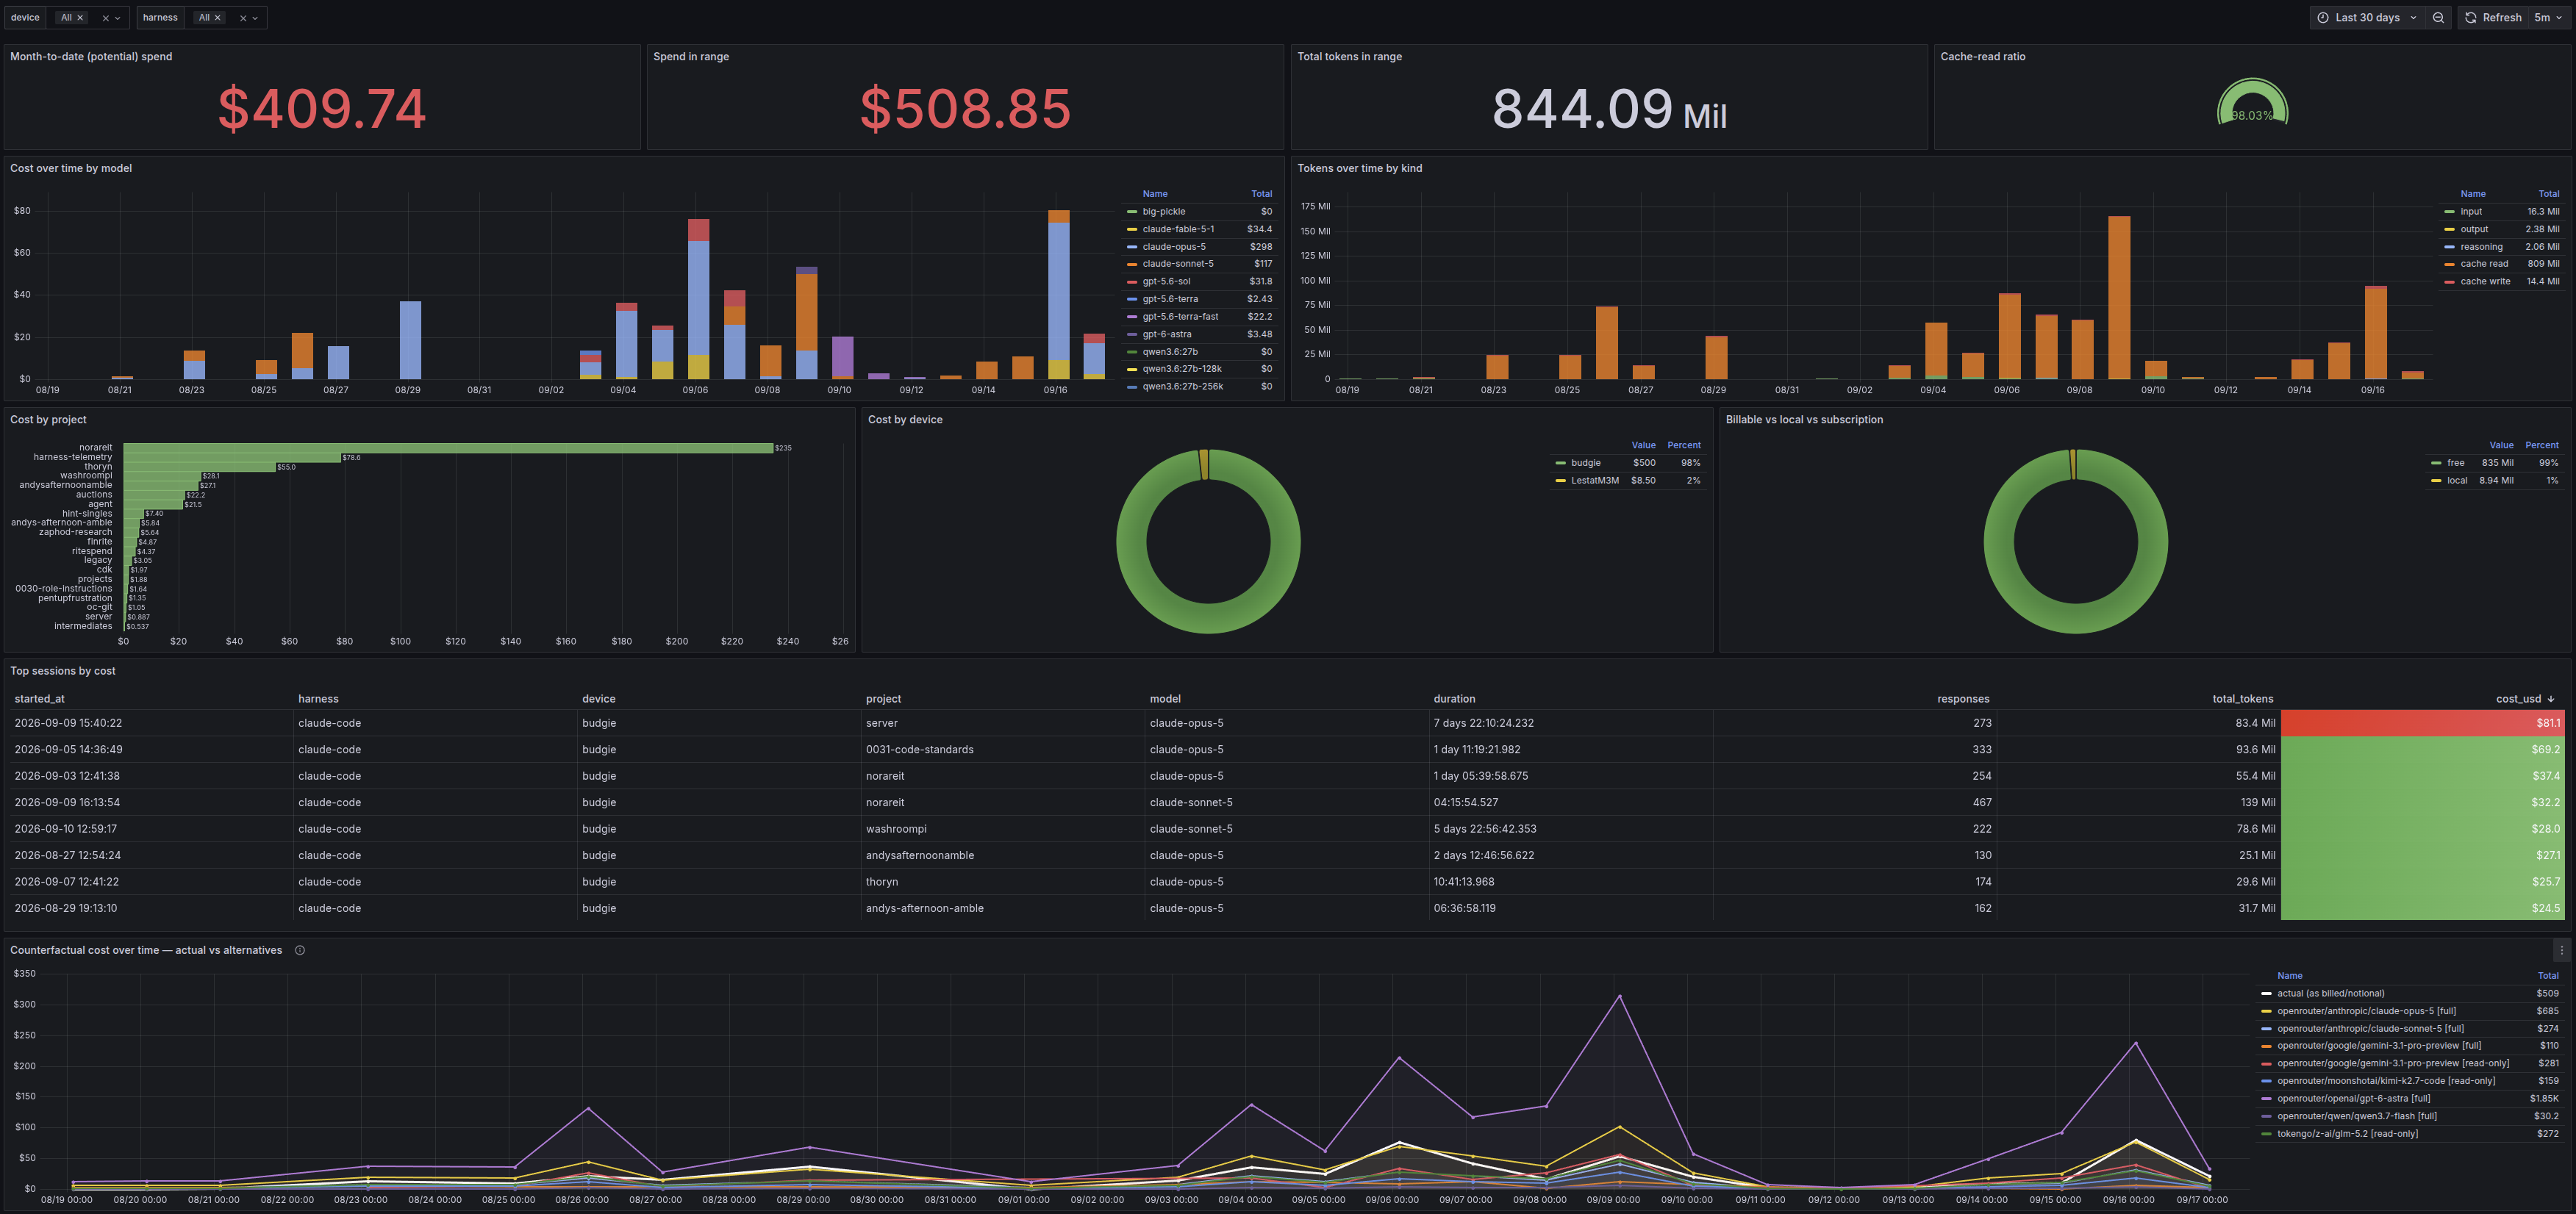Toggle openrouter/qwen/qwen3.7-flash [full] series
The height and width of the screenshot is (1214, 2576).
coord(2356,1116)
